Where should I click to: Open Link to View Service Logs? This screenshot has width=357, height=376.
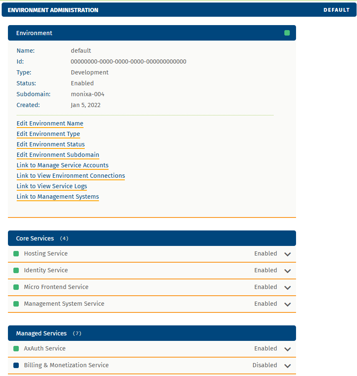tap(52, 186)
